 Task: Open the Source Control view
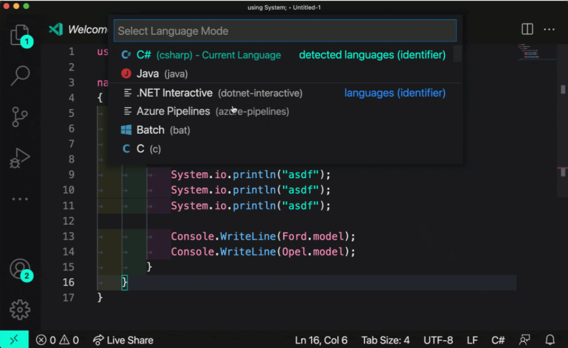coord(20,117)
